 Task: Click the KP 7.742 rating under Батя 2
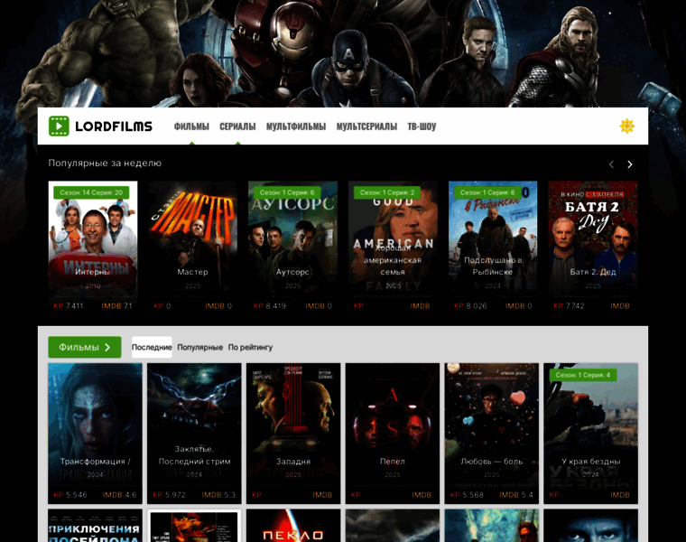pos(569,306)
